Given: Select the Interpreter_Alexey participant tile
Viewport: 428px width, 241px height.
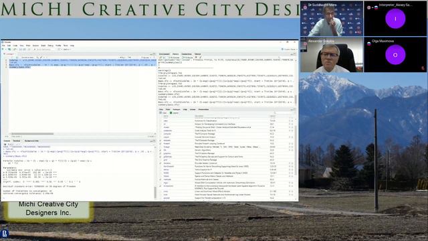Looking at the screenshot, I should pyautogui.click(x=395, y=19).
